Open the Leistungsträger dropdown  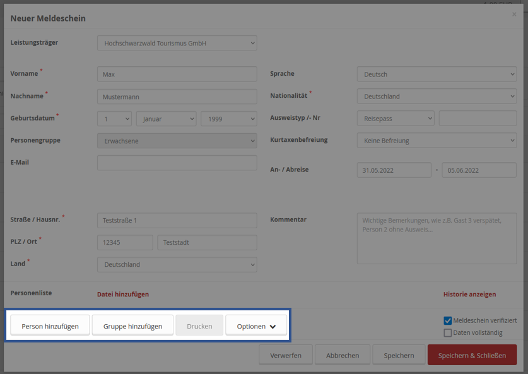pos(177,44)
